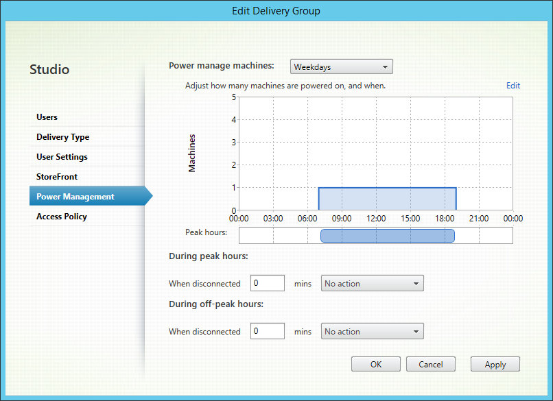Click the Cancel button

tap(431, 364)
